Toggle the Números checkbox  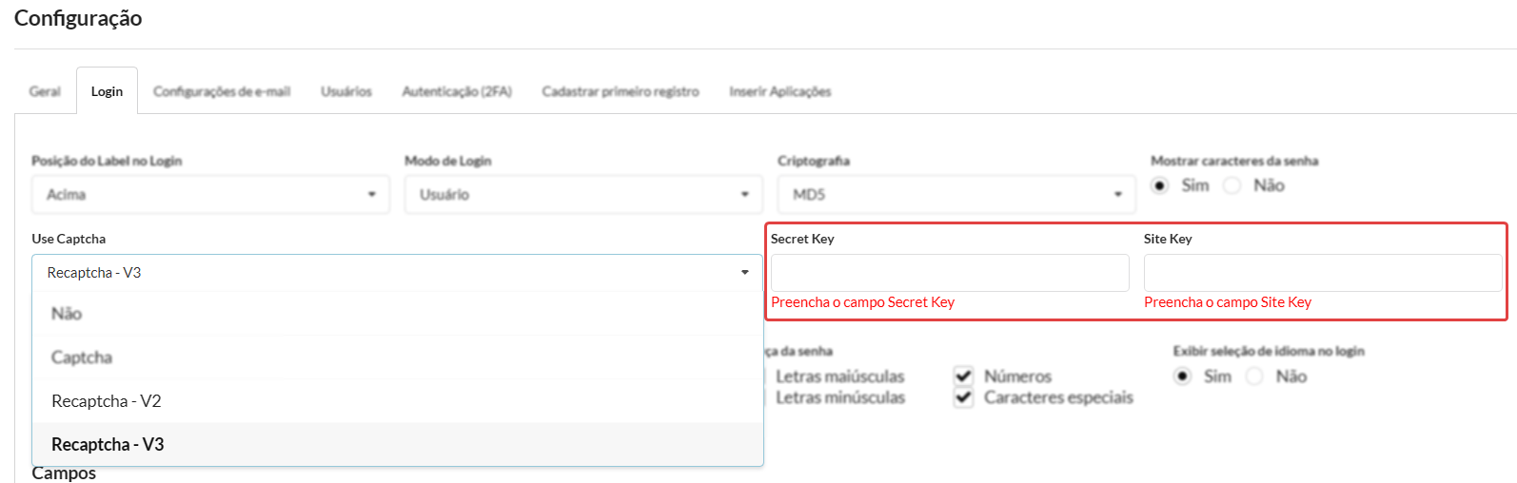[x=964, y=377]
